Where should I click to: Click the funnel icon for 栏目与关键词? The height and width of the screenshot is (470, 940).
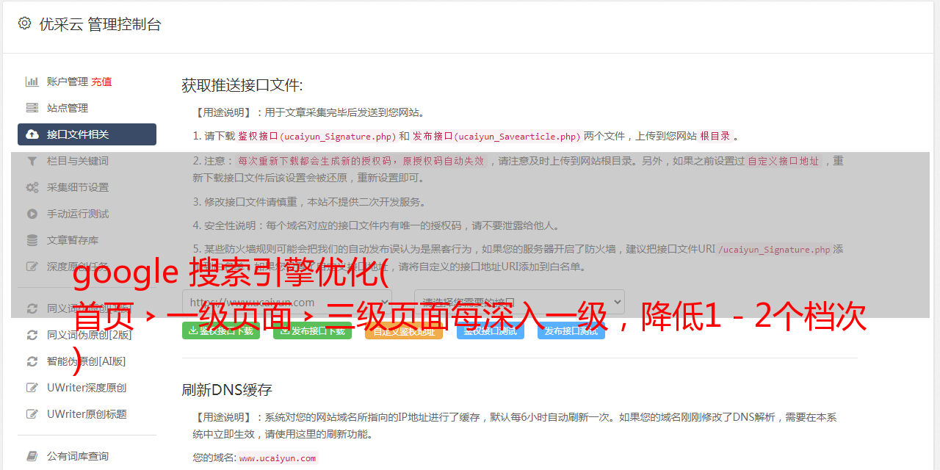(x=32, y=161)
